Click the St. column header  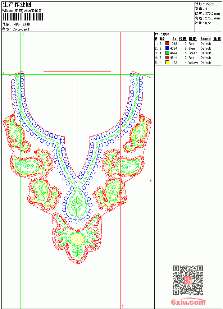[175, 39]
